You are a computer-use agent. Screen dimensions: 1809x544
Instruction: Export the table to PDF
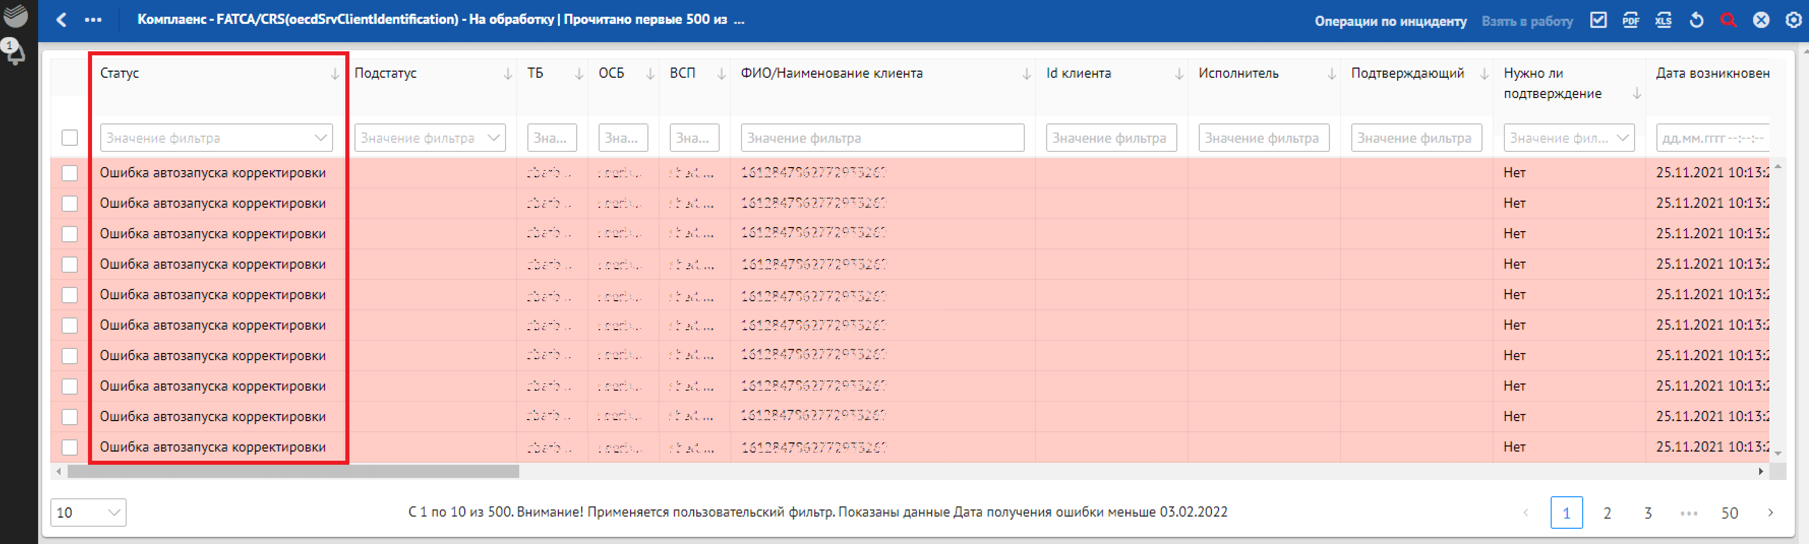tap(1630, 20)
